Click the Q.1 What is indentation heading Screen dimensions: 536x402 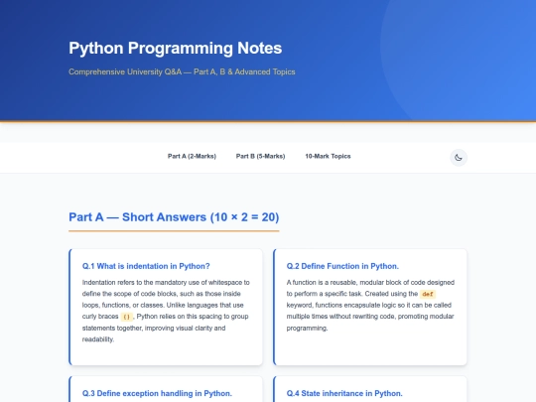click(146, 266)
